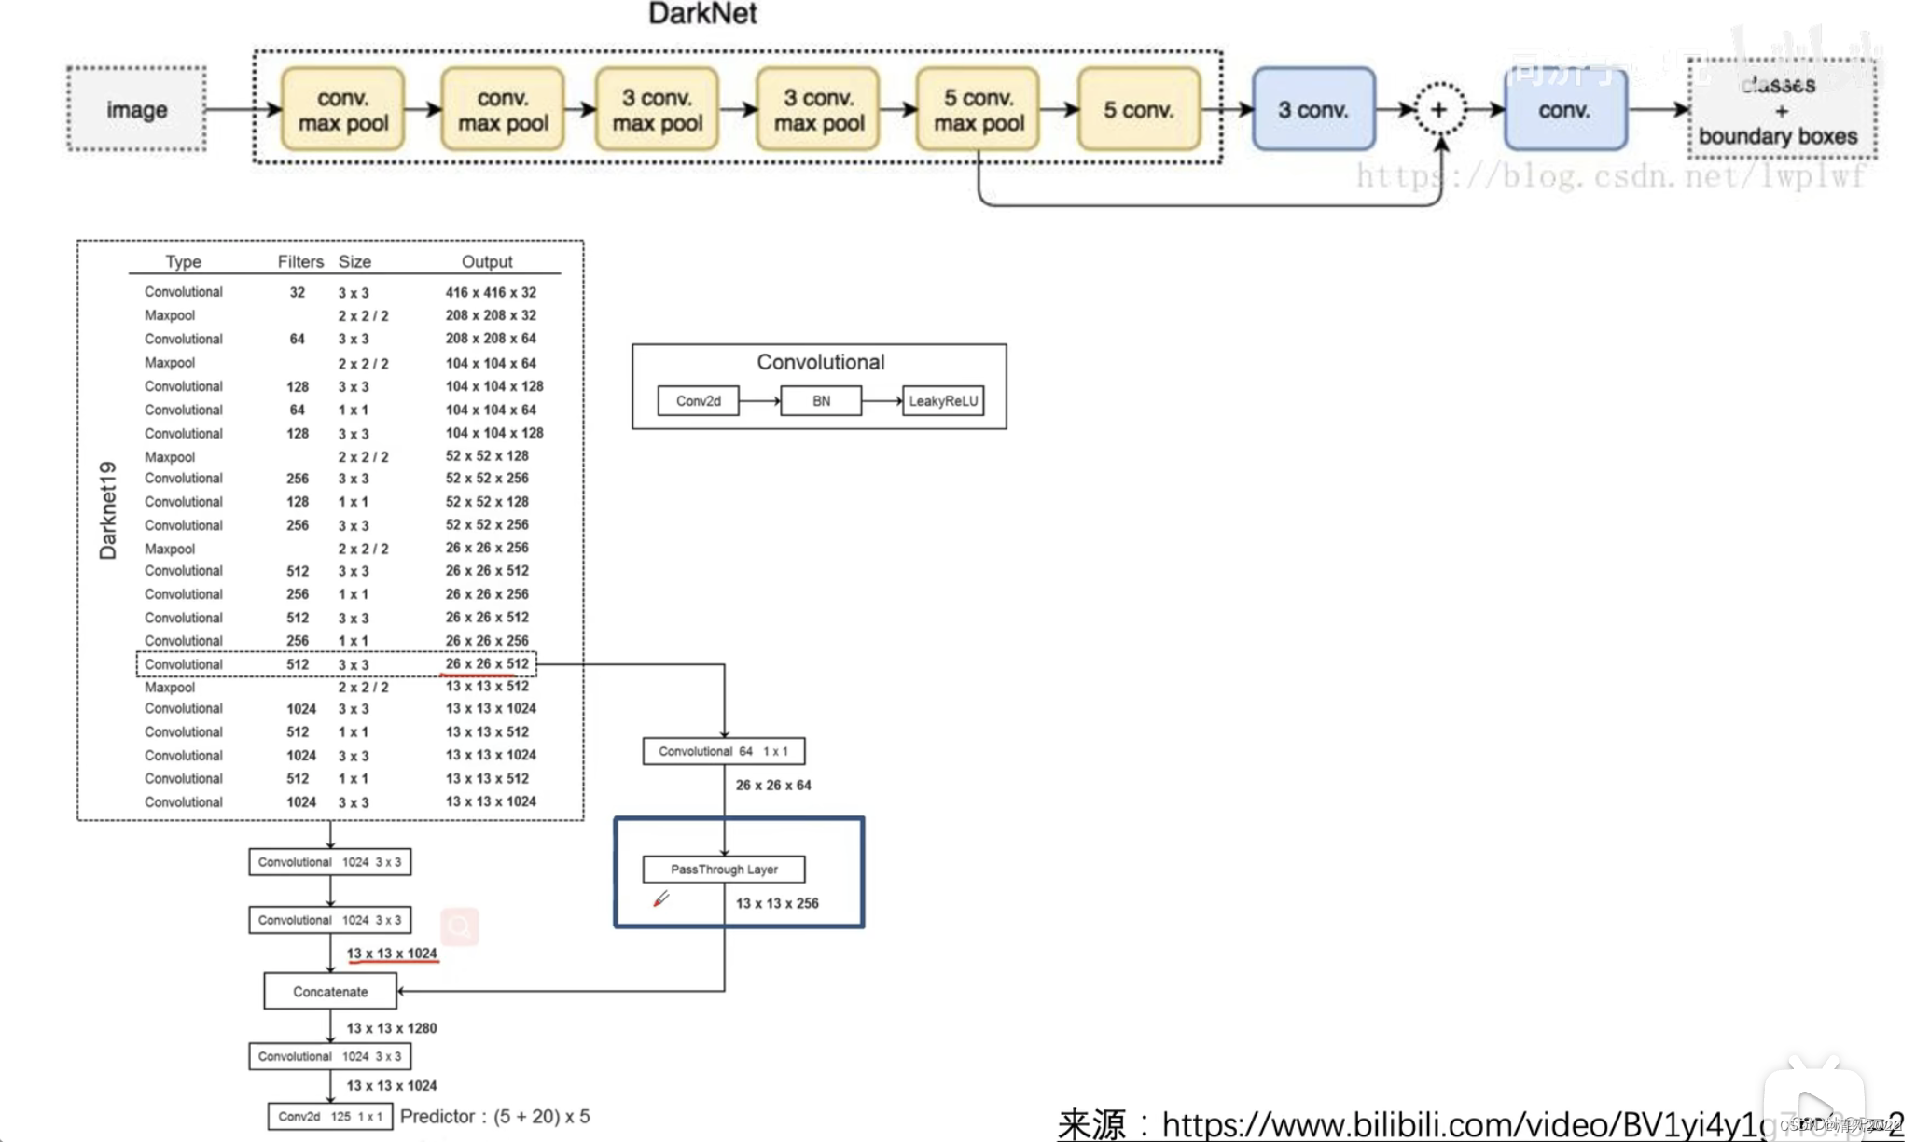Click the plus merge node in DarkNet pipeline
The height and width of the screenshot is (1142, 1916).
1439,109
